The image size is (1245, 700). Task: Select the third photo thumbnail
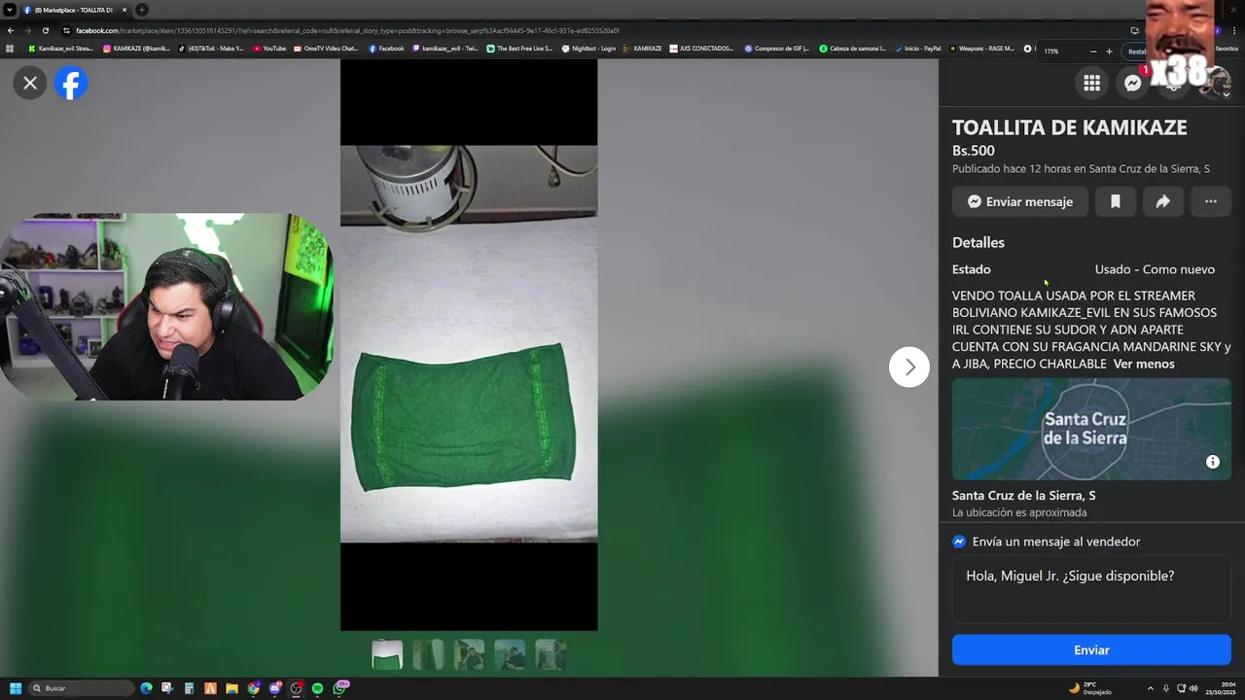coord(469,654)
